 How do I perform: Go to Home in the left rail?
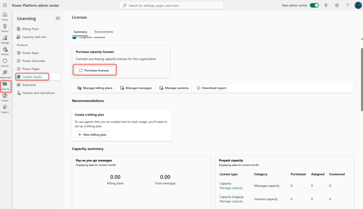5,17
